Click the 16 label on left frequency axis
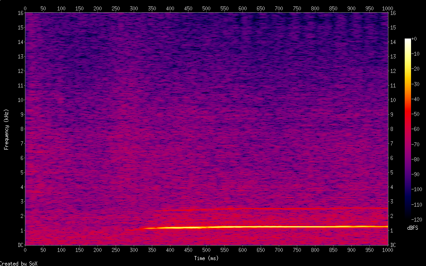The image size is (426, 266). (20, 13)
